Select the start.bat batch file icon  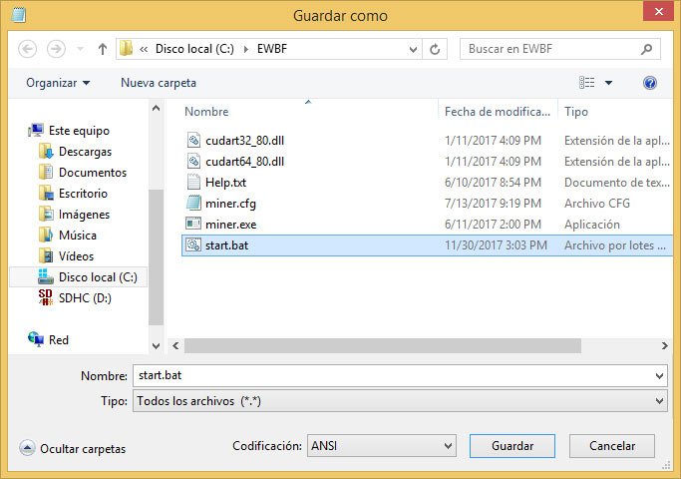tap(193, 244)
